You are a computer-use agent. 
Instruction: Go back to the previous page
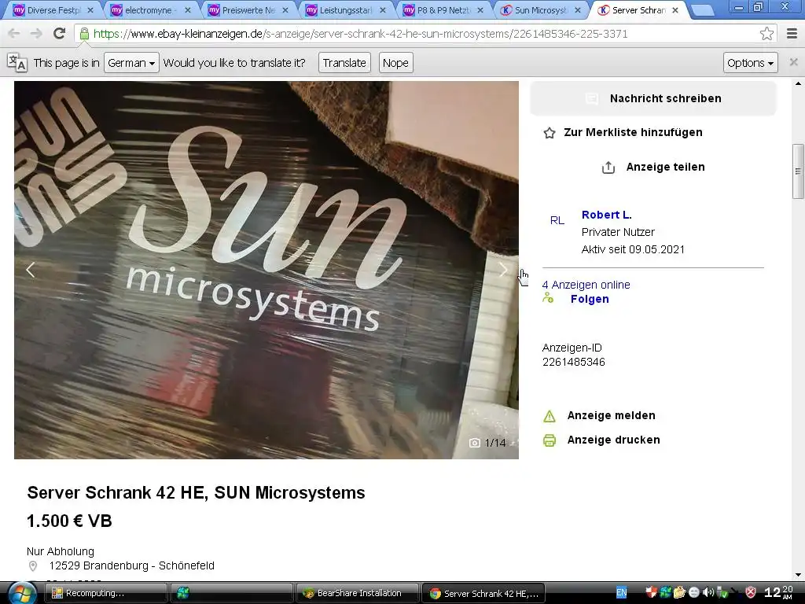(14, 34)
